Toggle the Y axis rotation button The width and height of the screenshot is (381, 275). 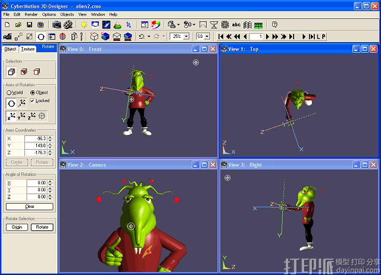(x=21, y=116)
